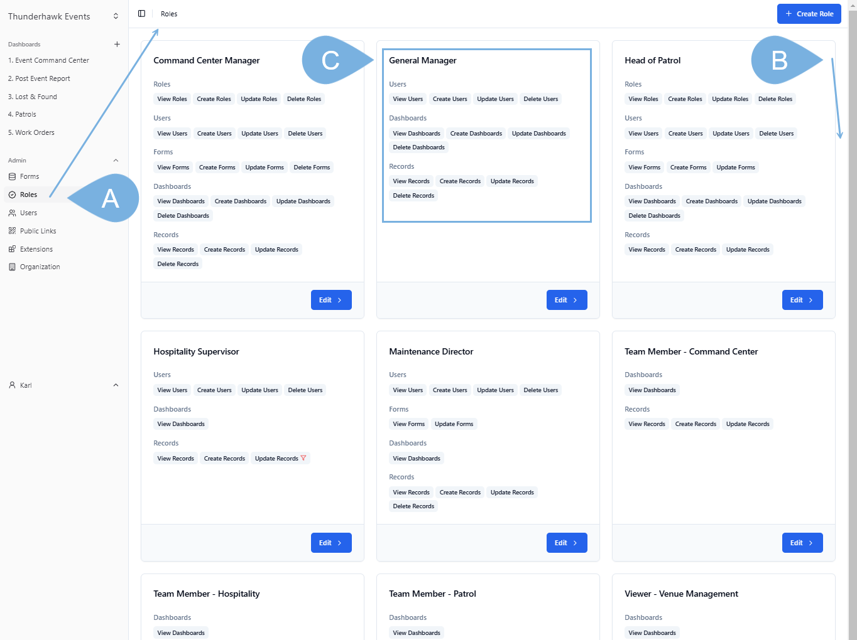857x640 pixels.
Task: Click the Command Center Manager card title
Action: 207,60
